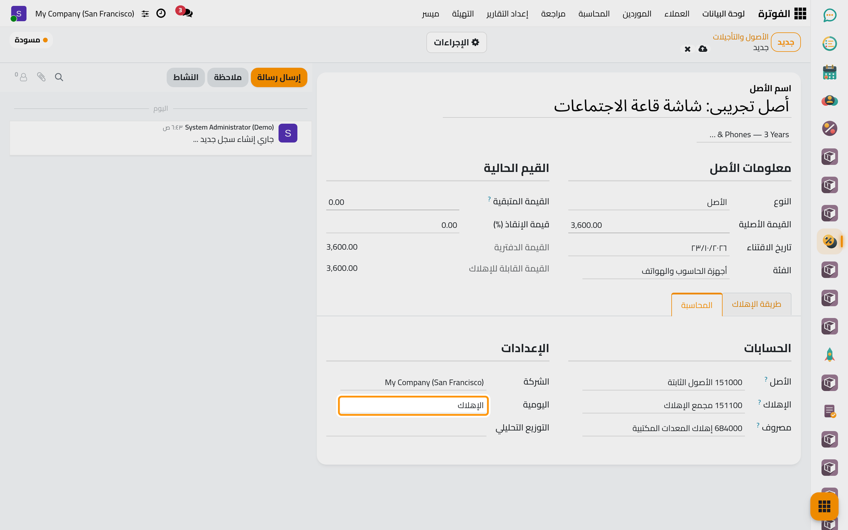This screenshot has width=848, height=530.
Task: Edit the acquisition date field
Action: (x=649, y=248)
